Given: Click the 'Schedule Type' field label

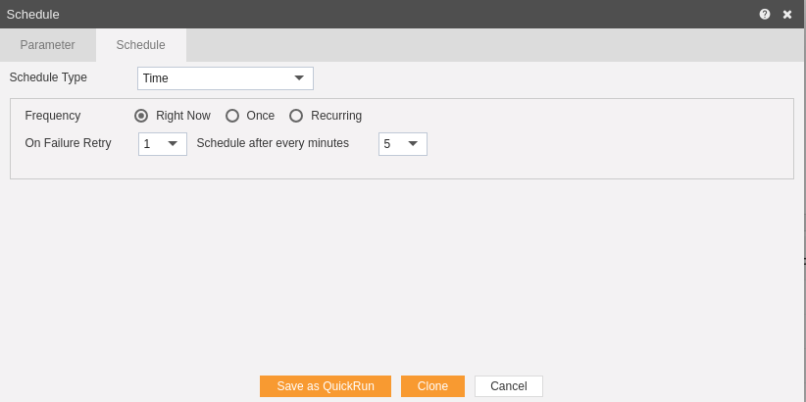Looking at the screenshot, I should click(48, 77).
